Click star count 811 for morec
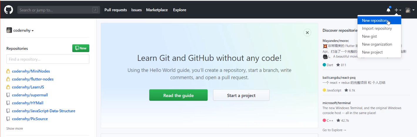417x137 pixels. 341,65
